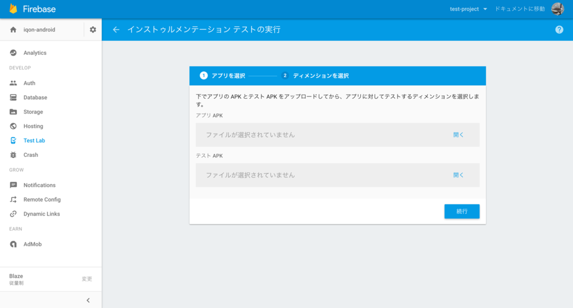Click the AdMob icon
This screenshot has width=573, height=308.
(13, 244)
